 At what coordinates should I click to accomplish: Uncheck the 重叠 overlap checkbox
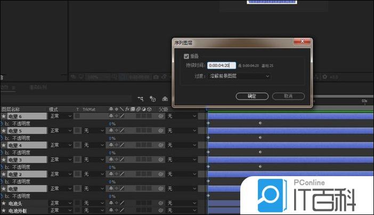click(186, 56)
